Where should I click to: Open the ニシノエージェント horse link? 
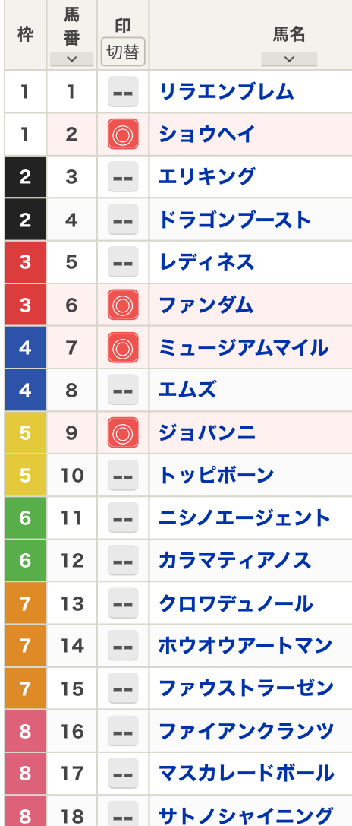(245, 517)
